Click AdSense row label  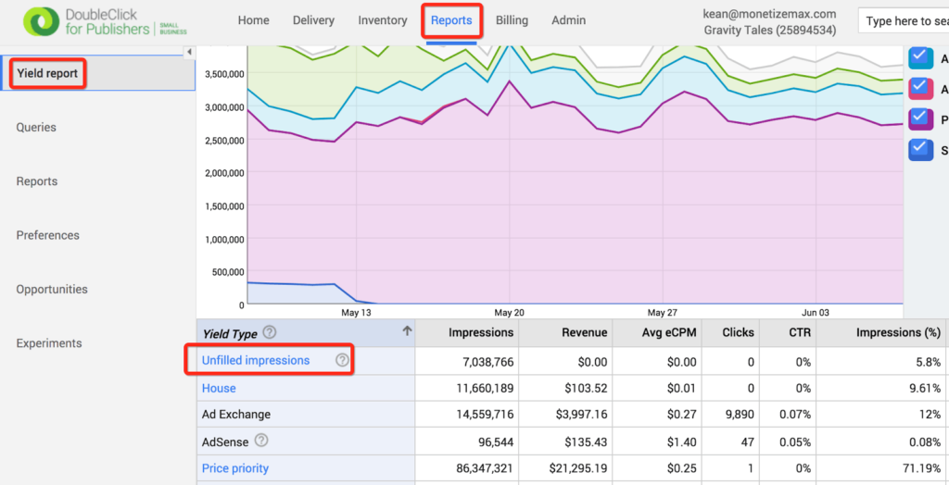pyautogui.click(x=225, y=442)
